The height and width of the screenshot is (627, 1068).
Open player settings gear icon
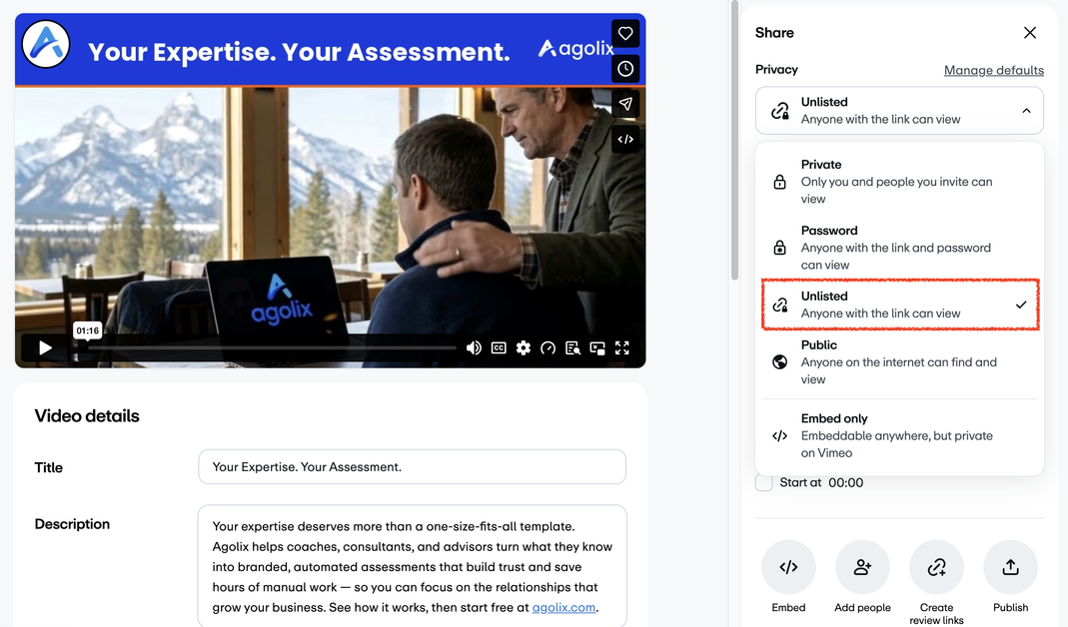524,347
